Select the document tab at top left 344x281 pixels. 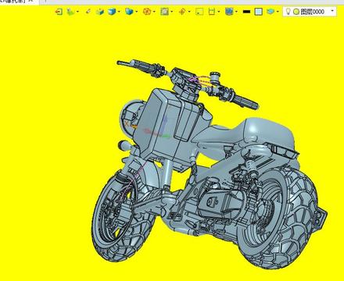tap(18, 2)
